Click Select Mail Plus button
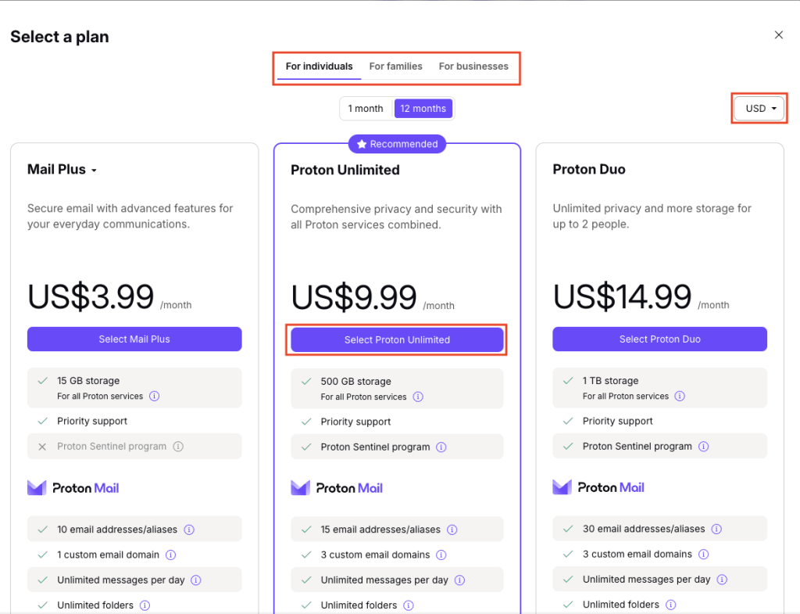800x614 pixels. click(x=134, y=339)
